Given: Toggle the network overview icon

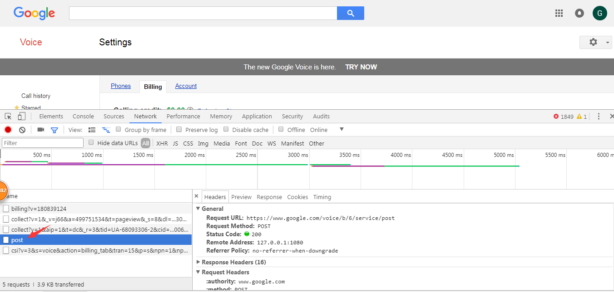Looking at the screenshot, I should click(x=106, y=130).
